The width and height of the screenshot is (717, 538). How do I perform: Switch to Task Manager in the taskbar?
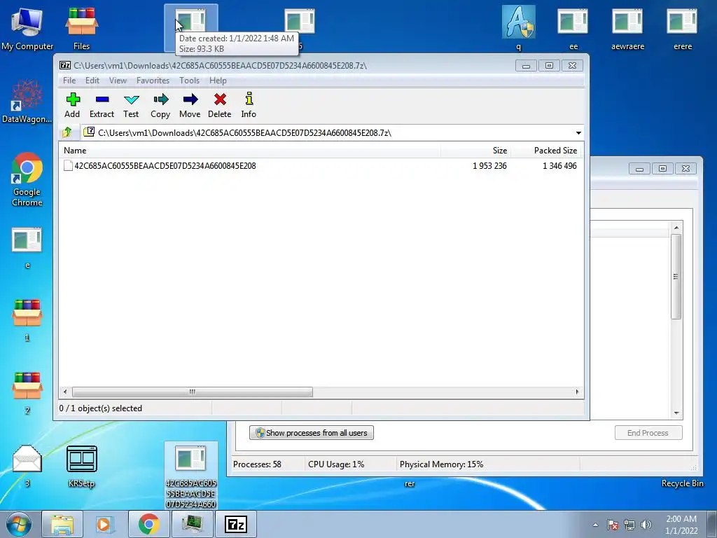pos(192,524)
